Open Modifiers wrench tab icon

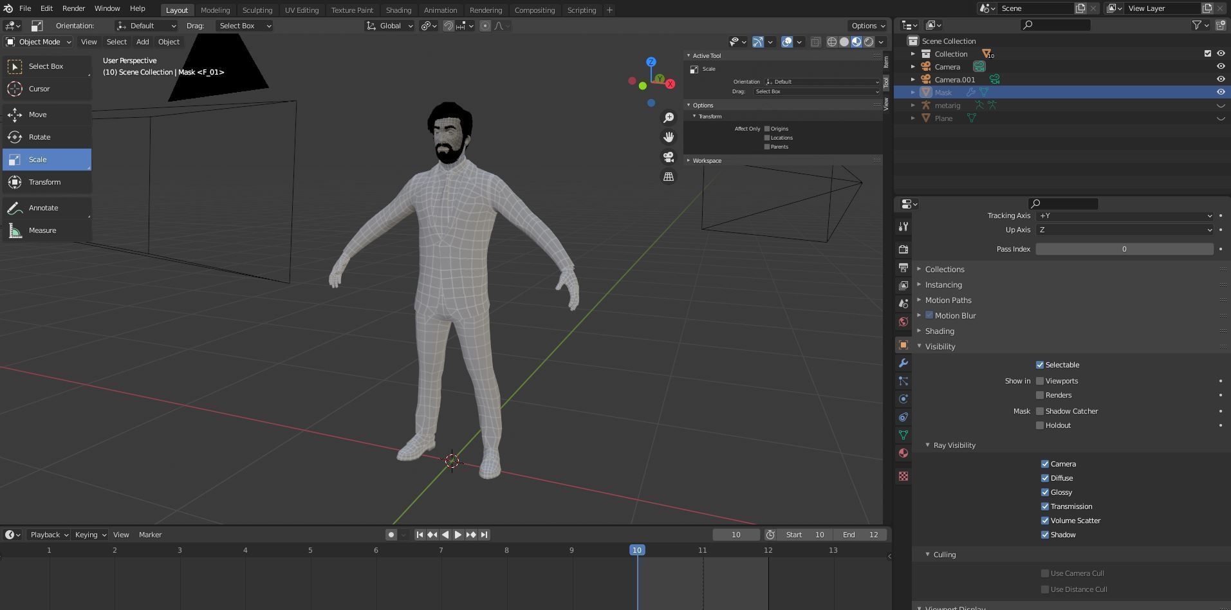click(x=903, y=363)
